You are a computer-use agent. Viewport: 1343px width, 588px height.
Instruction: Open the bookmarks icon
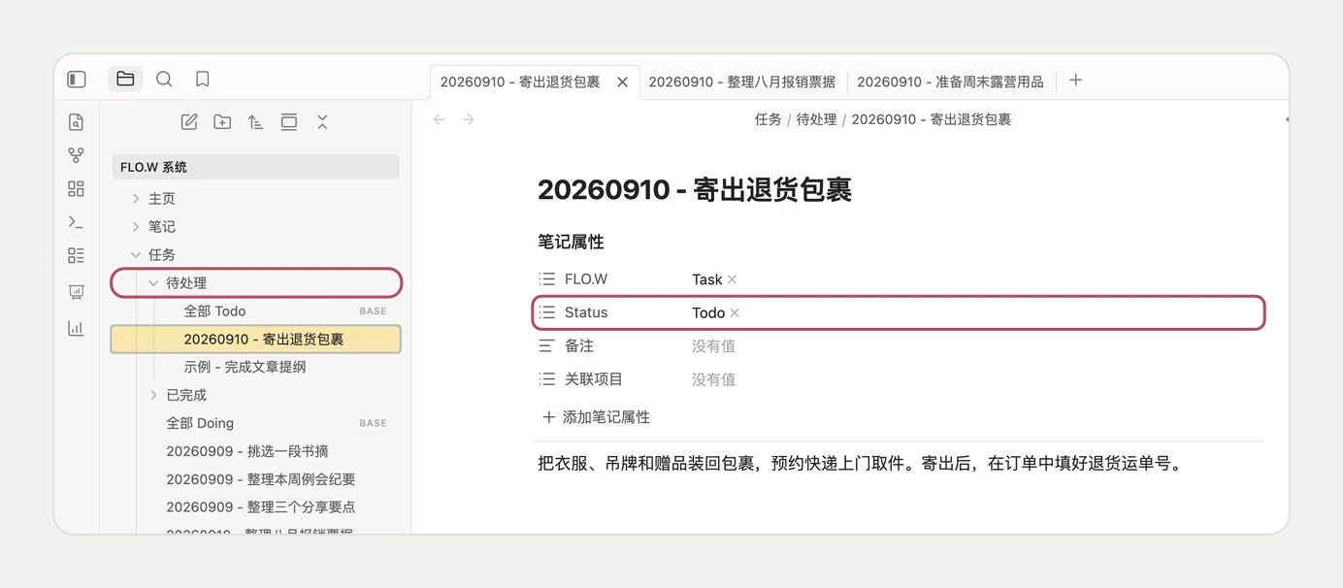[202, 80]
